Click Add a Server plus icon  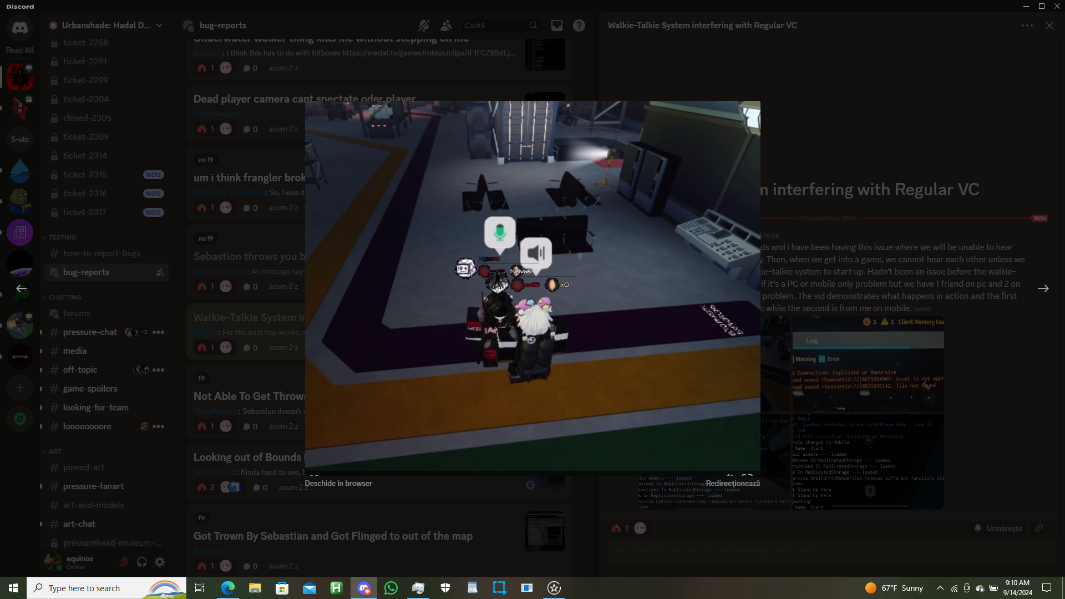[20, 388]
